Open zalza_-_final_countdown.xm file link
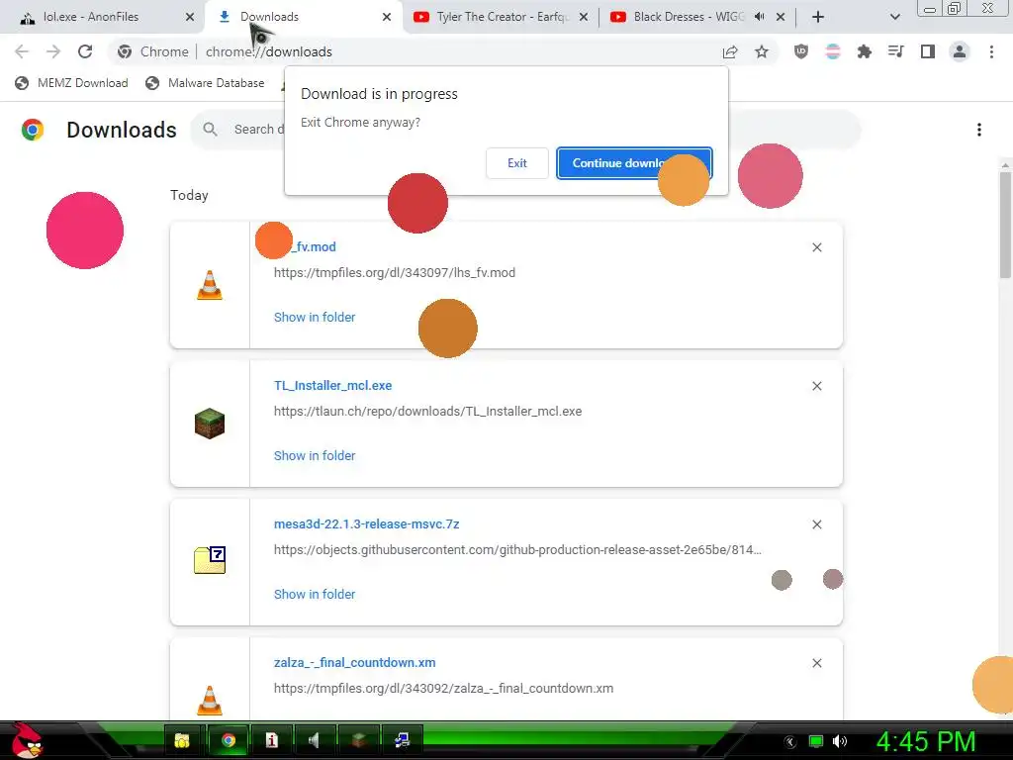This screenshot has width=1013, height=760. pos(355,662)
